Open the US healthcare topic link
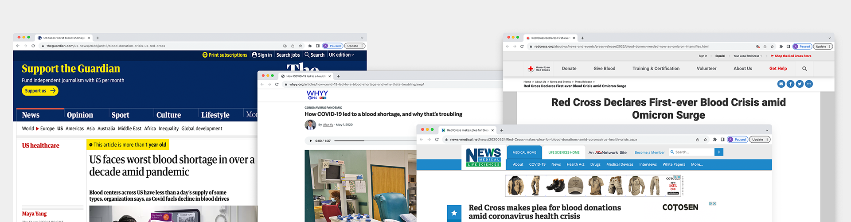 (x=40, y=145)
